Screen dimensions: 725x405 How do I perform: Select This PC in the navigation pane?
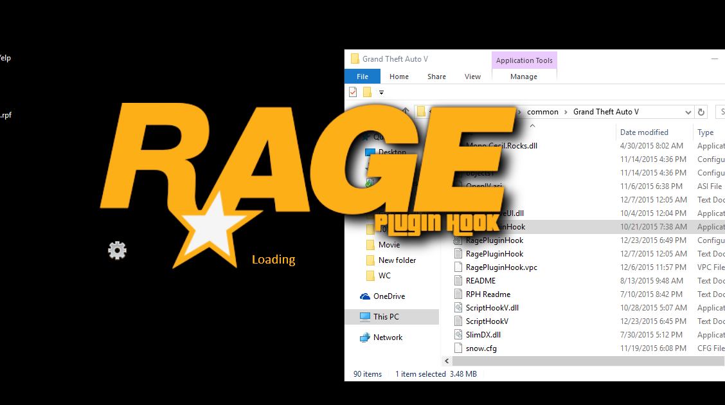[391, 317]
